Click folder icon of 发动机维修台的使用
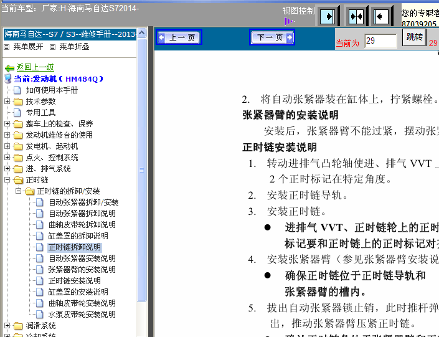This screenshot has width=439, height=337. pos(18,135)
